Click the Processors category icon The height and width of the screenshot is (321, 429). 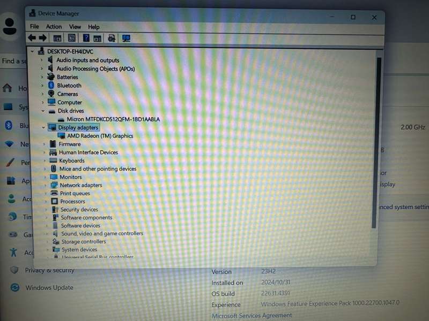(55, 201)
